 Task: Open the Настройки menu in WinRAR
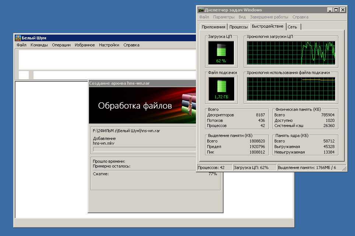tap(109, 45)
